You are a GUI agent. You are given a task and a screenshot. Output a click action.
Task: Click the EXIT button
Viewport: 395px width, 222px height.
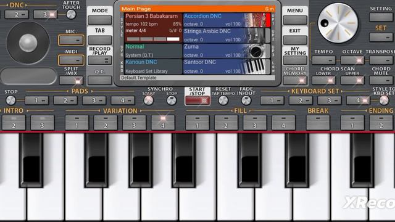point(295,39)
